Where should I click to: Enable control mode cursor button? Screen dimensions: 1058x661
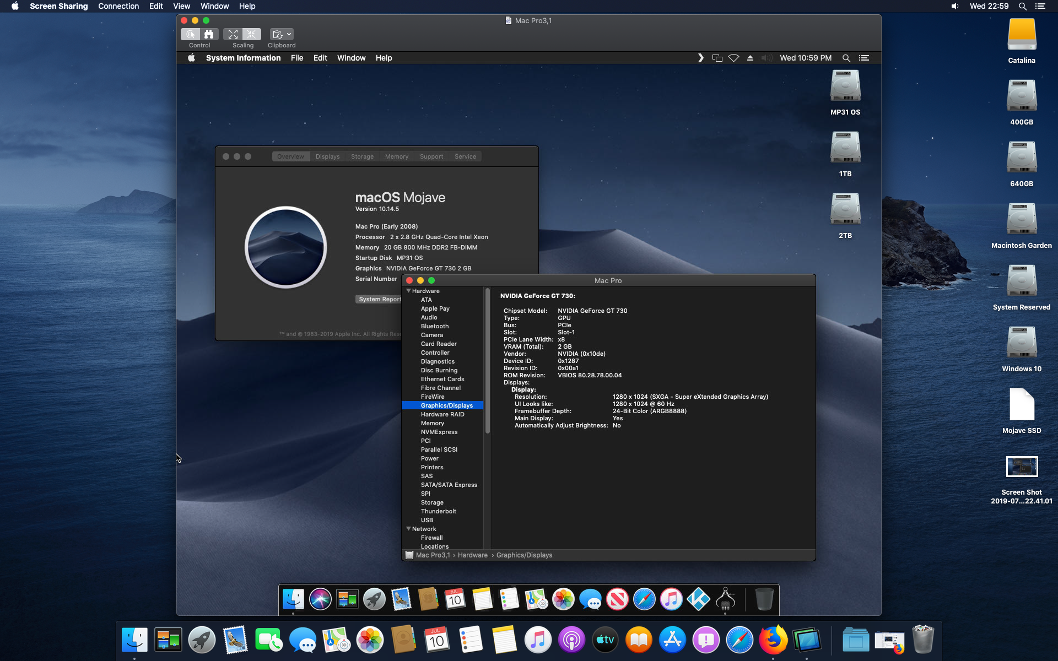(191, 34)
